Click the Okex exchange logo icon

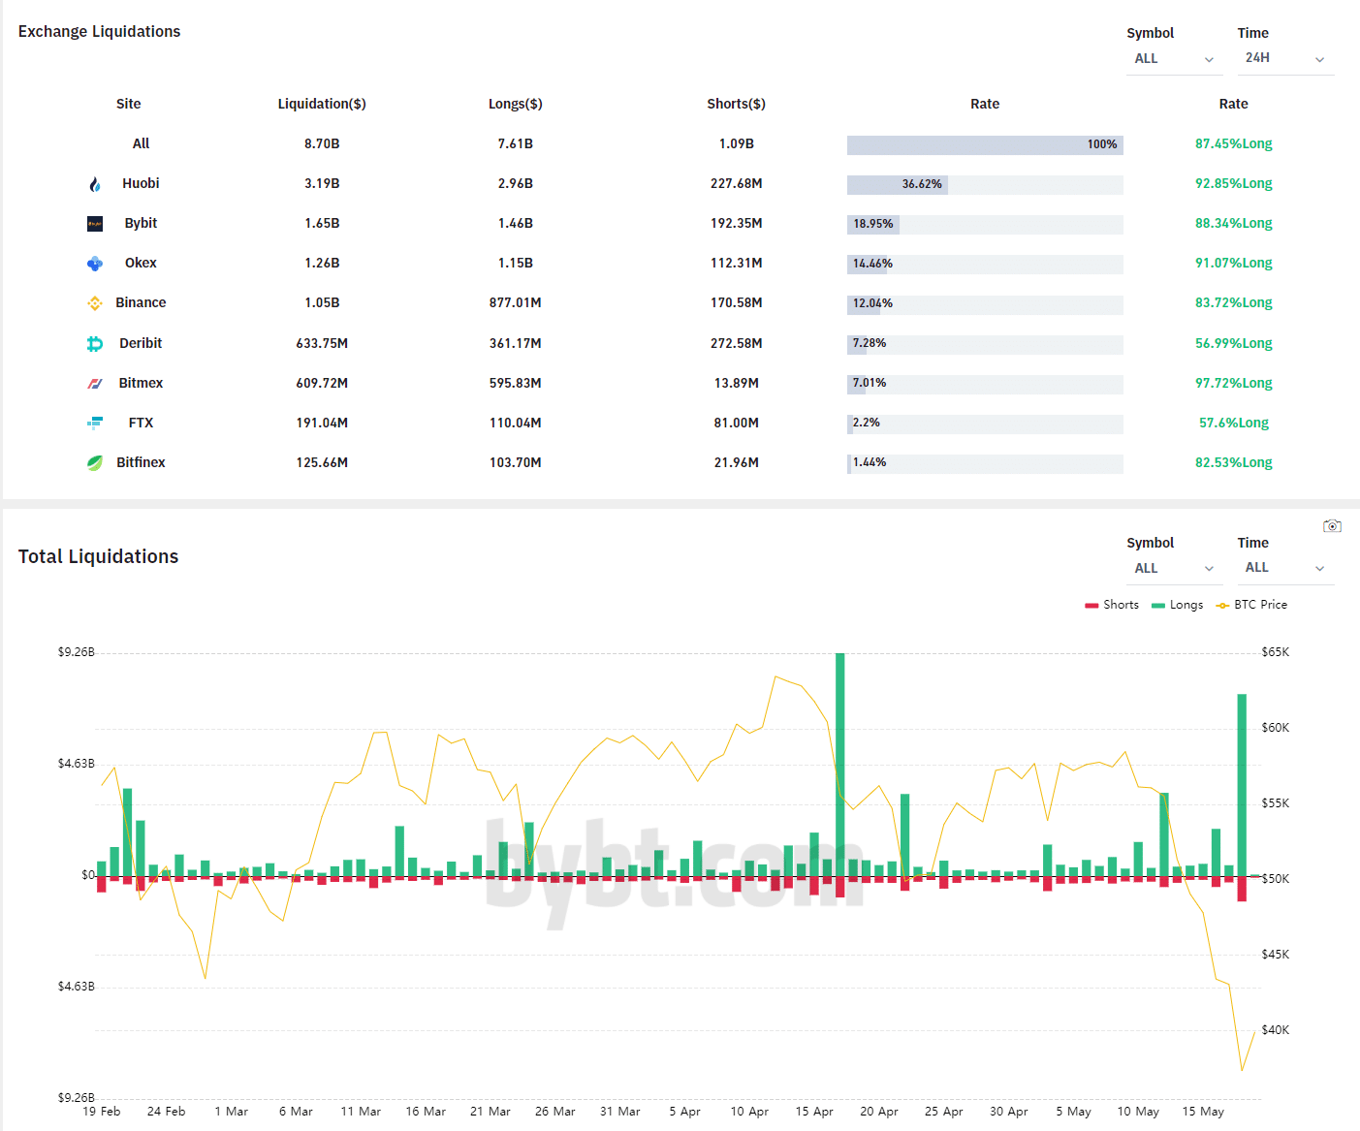(x=95, y=264)
